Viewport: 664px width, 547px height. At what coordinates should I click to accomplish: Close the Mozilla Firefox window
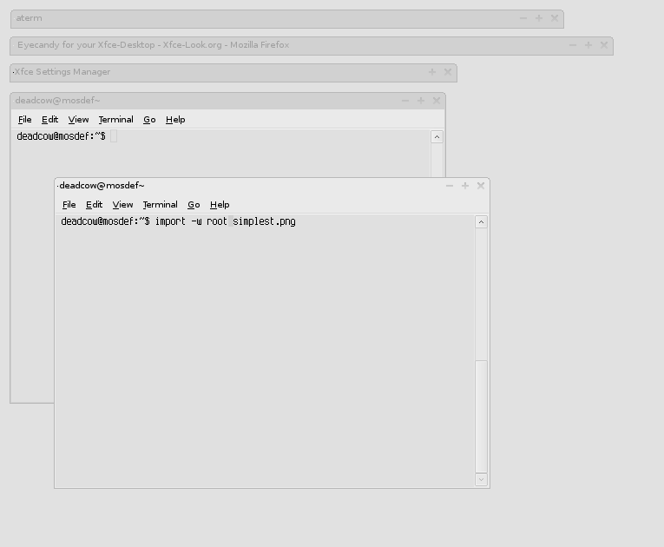click(x=604, y=45)
